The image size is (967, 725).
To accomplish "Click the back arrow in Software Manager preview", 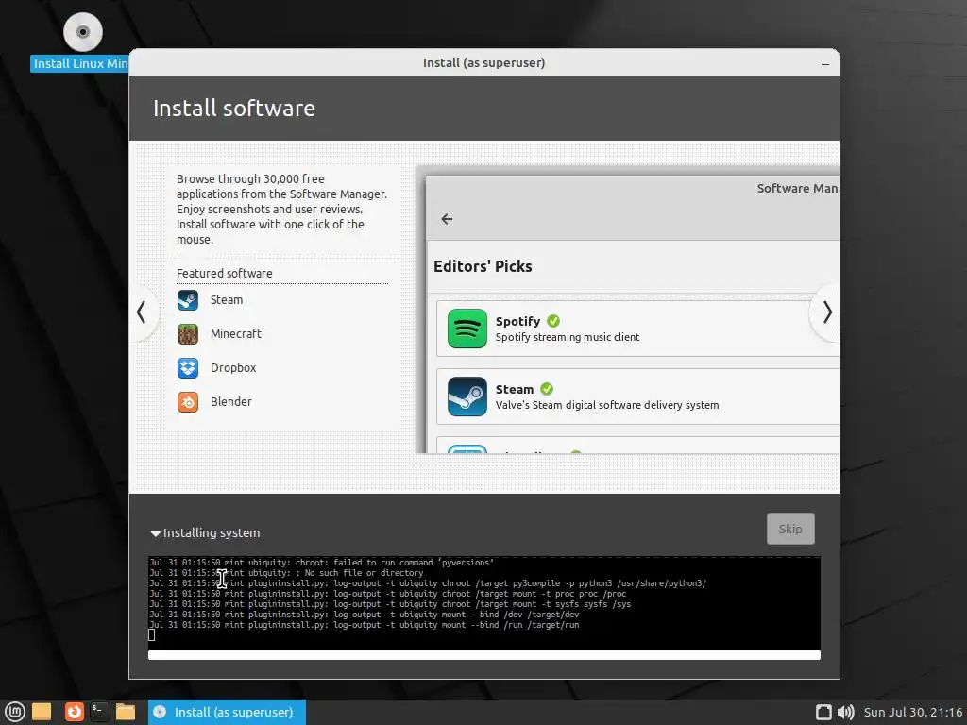I will (447, 219).
